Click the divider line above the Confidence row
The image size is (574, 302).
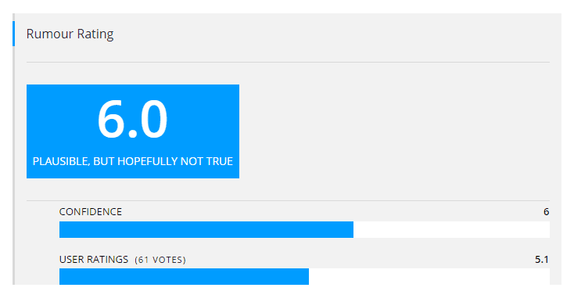pyautogui.click(x=288, y=200)
